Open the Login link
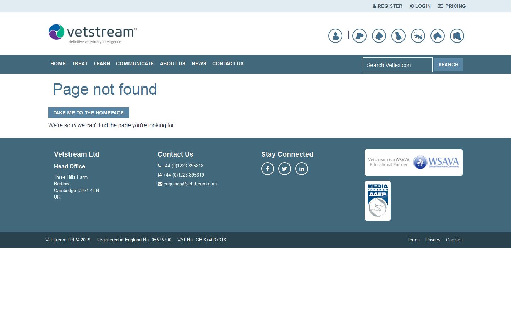Image resolution: width=511 pixels, height=319 pixels. click(x=420, y=6)
